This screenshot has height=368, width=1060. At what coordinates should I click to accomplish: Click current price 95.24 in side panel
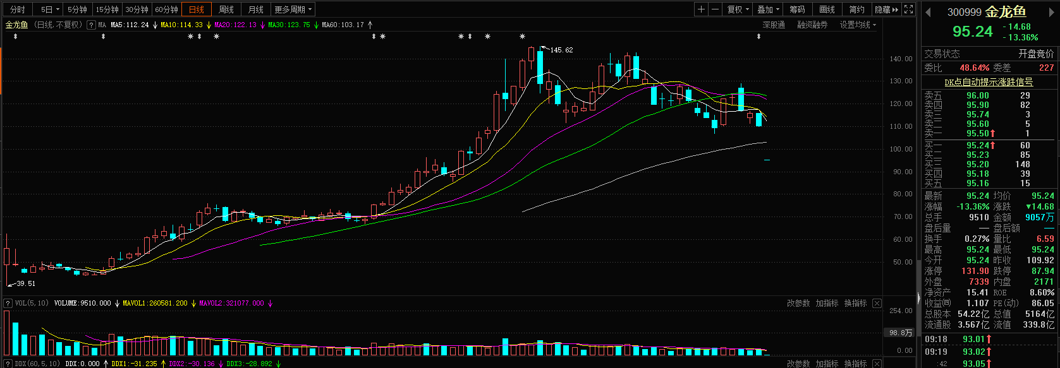click(972, 32)
